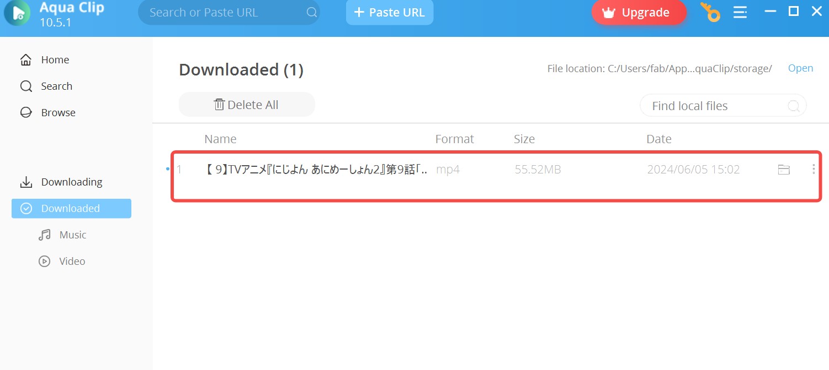Click the magnifier in Find local files
Screen dimensions: 829x370
[794, 106]
